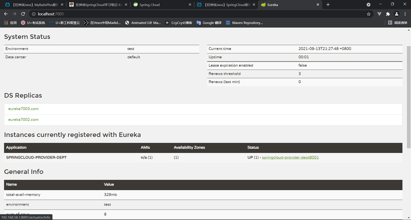Click the AMIs value n/a (1)
The height and width of the screenshot is (220, 411).
coord(146,158)
